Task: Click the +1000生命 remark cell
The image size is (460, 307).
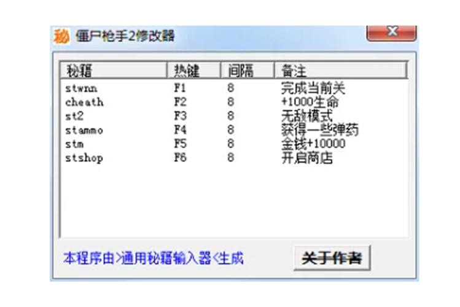Action: click(310, 102)
